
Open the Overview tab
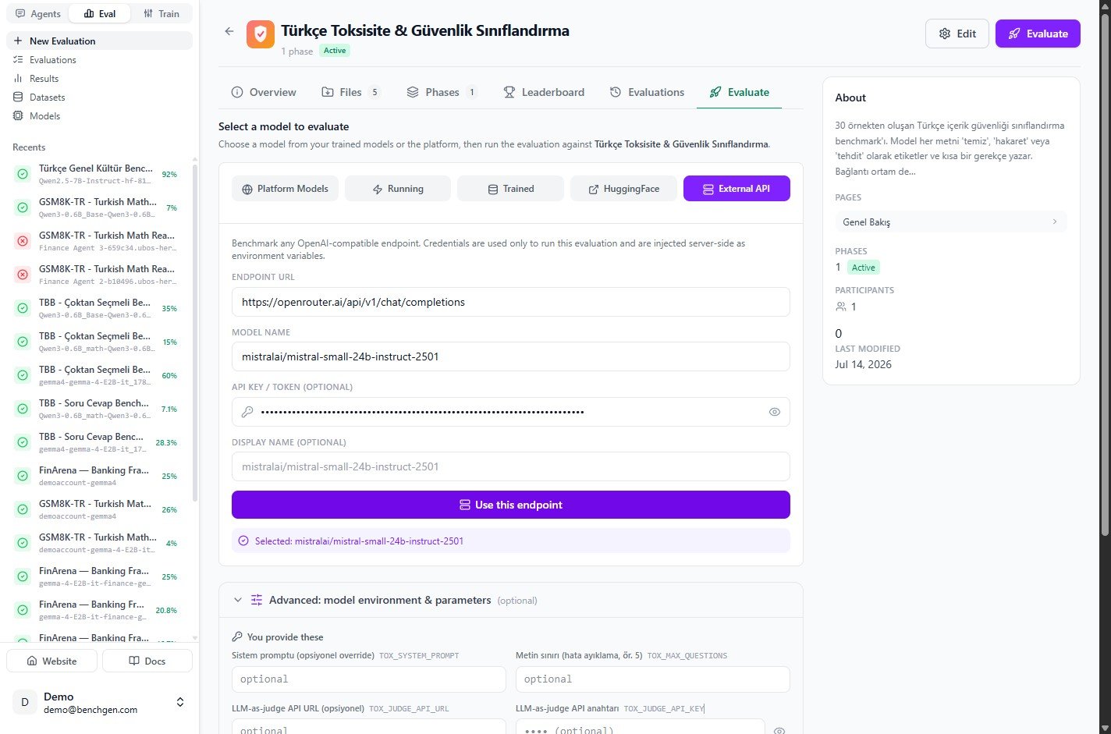264,92
